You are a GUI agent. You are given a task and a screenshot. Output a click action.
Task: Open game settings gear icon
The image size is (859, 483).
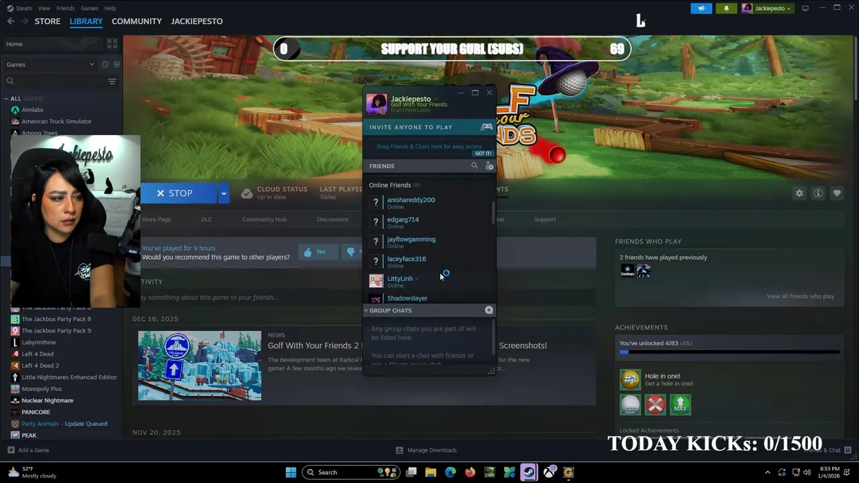(x=799, y=193)
